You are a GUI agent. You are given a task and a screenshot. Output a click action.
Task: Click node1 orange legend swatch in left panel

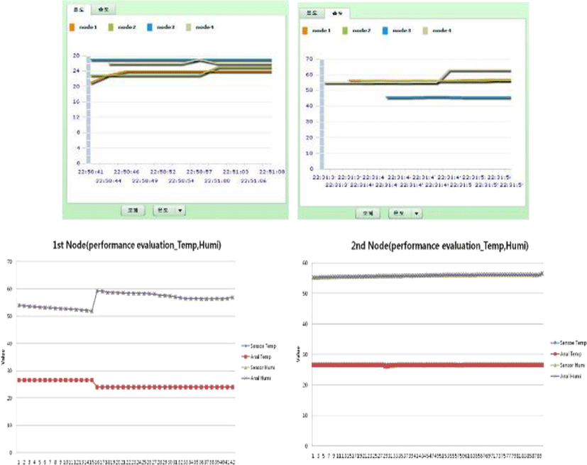(x=72, y=27)
